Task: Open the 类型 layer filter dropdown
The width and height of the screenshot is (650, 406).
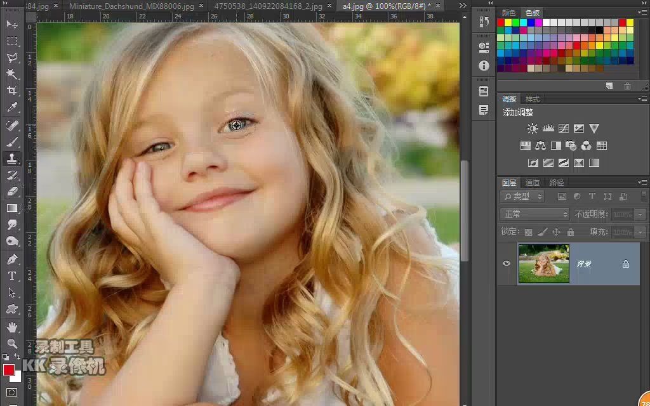Action: pyautogui.click(x=522, y=196)
